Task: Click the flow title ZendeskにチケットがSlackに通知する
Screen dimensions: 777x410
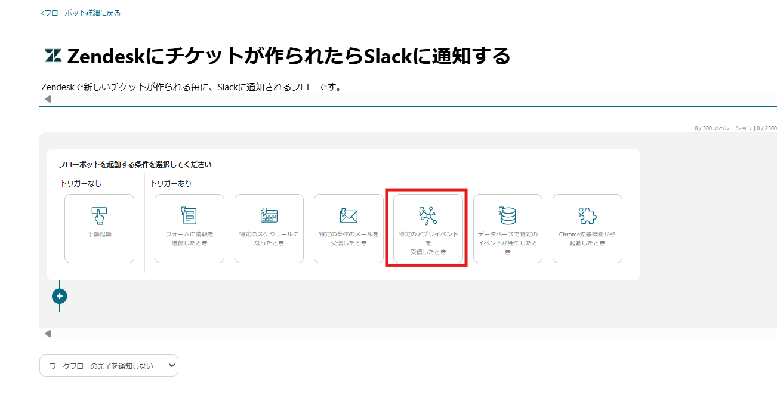Action: pyautogui.click(x=289, y=56)
